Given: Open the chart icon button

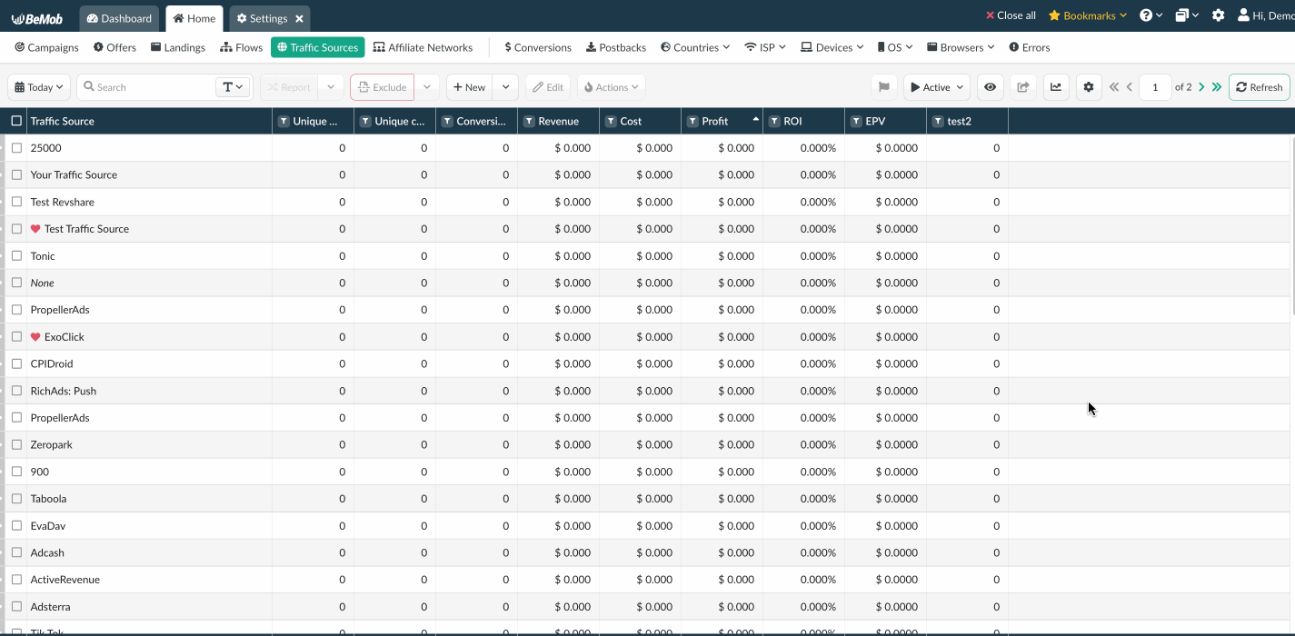Looking at the screenshot, I should click(x=1056, y=87).
